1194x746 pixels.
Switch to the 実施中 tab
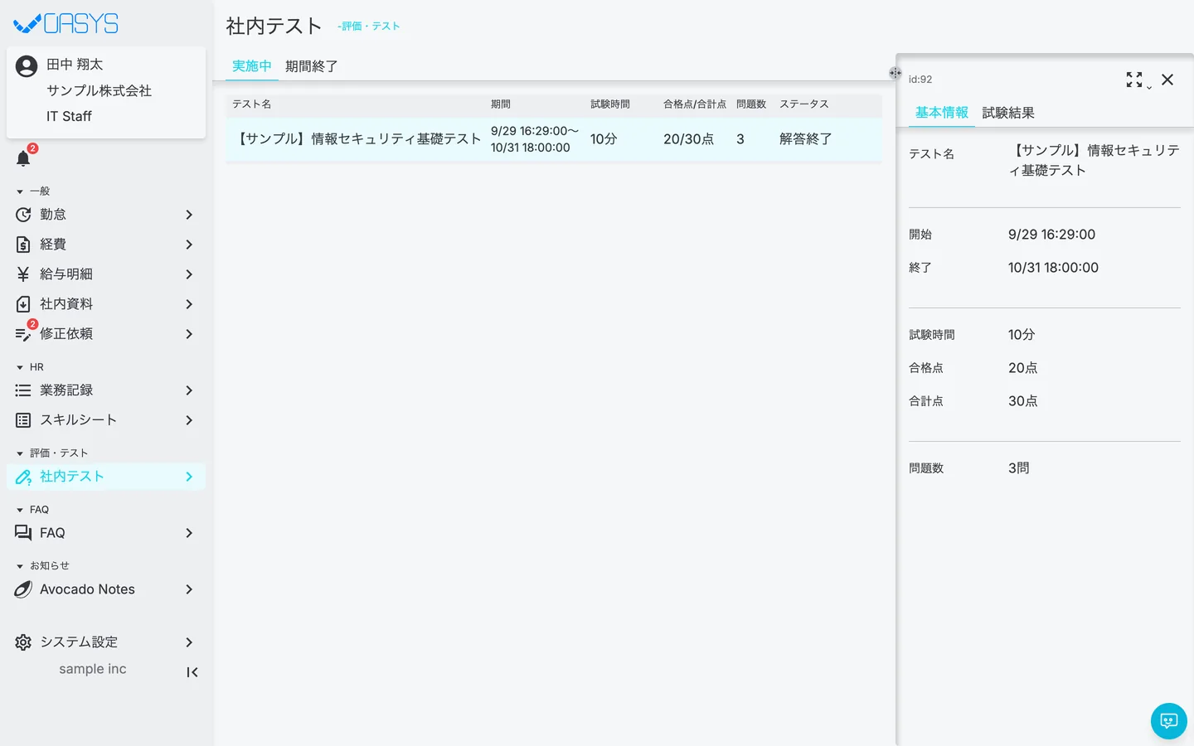[x=252, y=66]
